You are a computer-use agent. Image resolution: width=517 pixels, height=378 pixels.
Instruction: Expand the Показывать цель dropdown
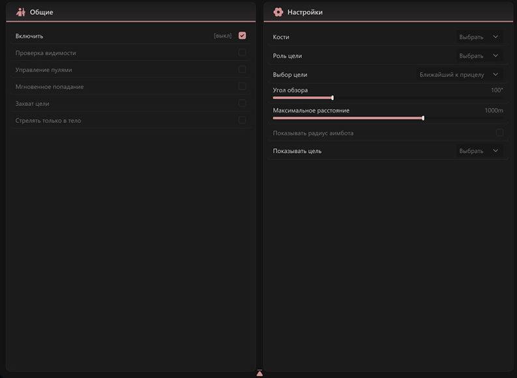pos(478,151)
